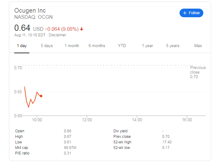Open the Disclaimer link
Image resolution: width=216 pixels, height=164 pixels.
(57, 35)
